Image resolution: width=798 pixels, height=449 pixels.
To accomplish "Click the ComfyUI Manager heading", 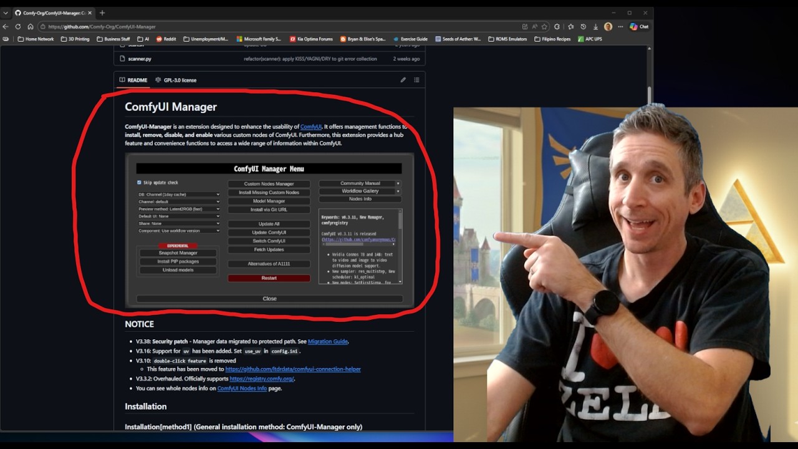I will (x=171, y=107).
